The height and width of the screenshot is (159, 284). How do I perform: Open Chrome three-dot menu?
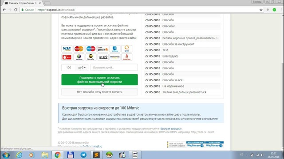(x=281, y=10)
